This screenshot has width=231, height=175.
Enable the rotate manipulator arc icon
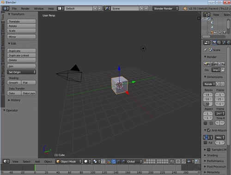[118, 161]
